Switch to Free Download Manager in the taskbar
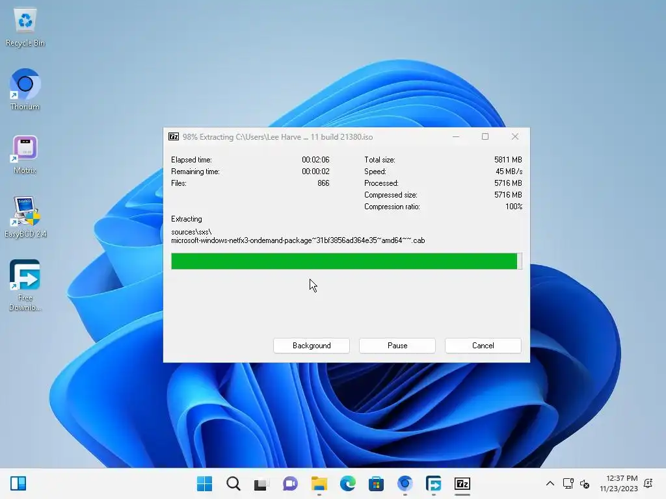The image size is (666, 499). 433,483
